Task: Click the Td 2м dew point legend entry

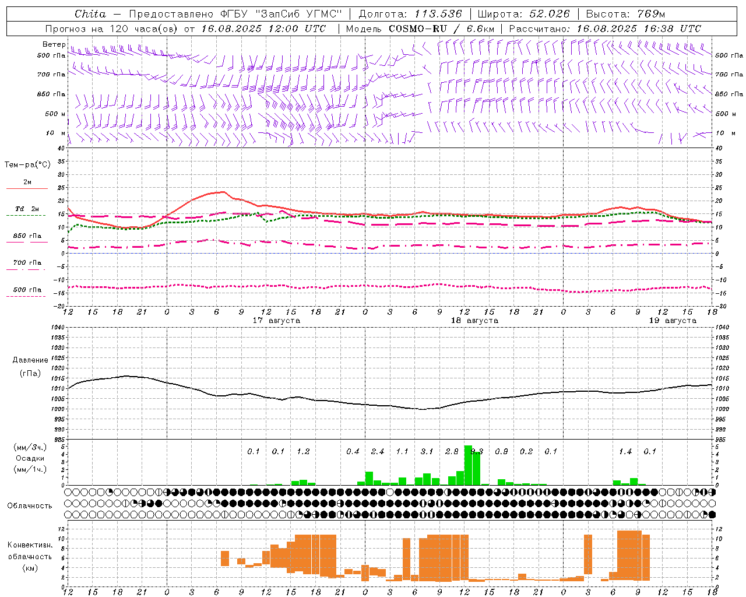Action: (27, 209)
